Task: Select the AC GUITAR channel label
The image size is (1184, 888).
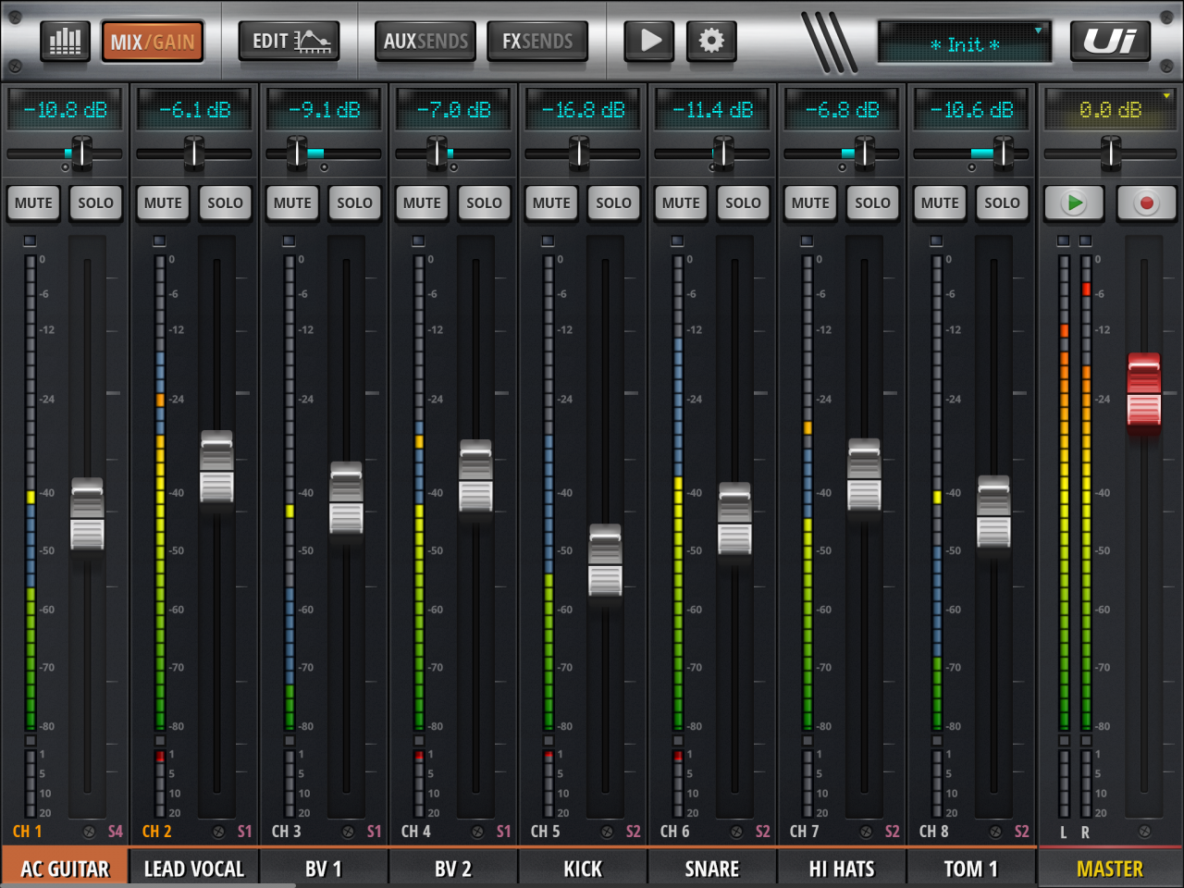Action: (65, 869)
